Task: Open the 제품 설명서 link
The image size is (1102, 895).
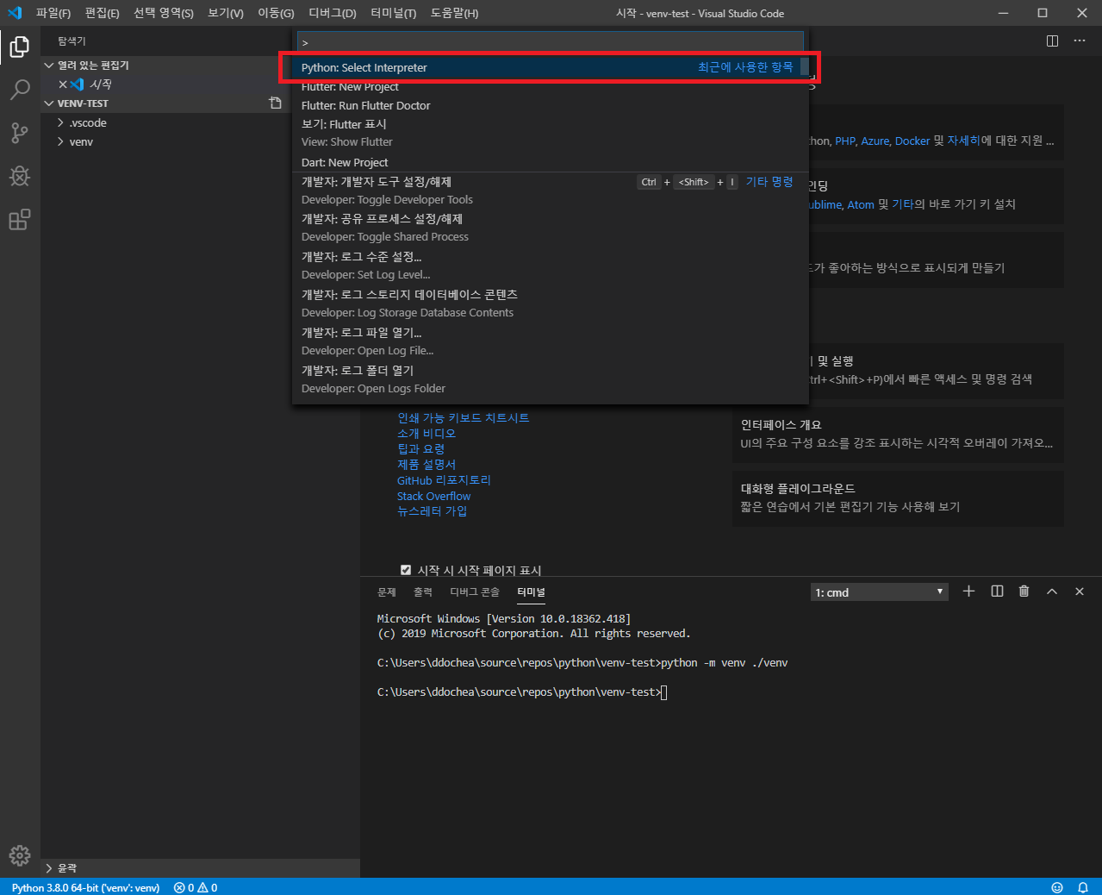Action: [x=426, y=464]
